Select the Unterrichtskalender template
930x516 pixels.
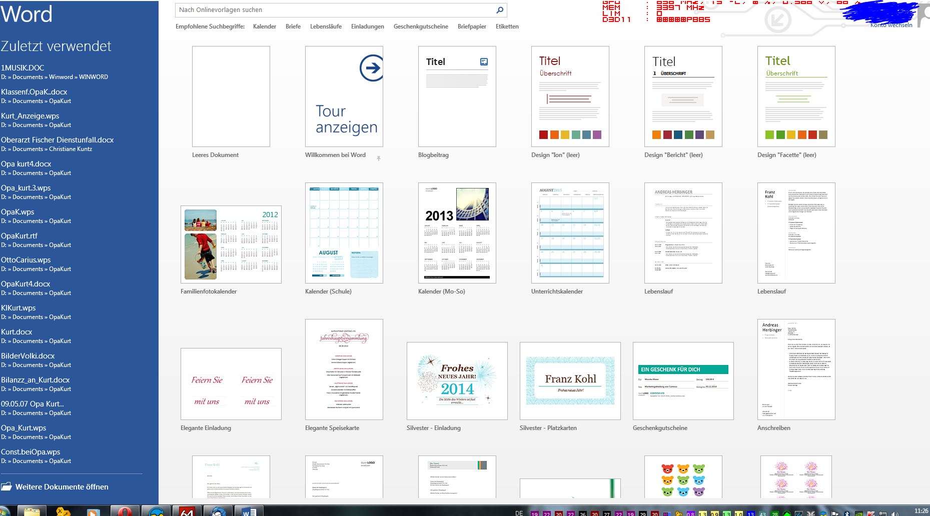point(570,233)
